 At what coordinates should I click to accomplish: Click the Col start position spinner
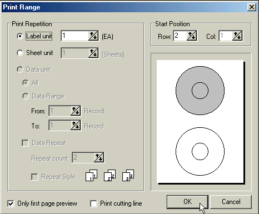[237, 36]
